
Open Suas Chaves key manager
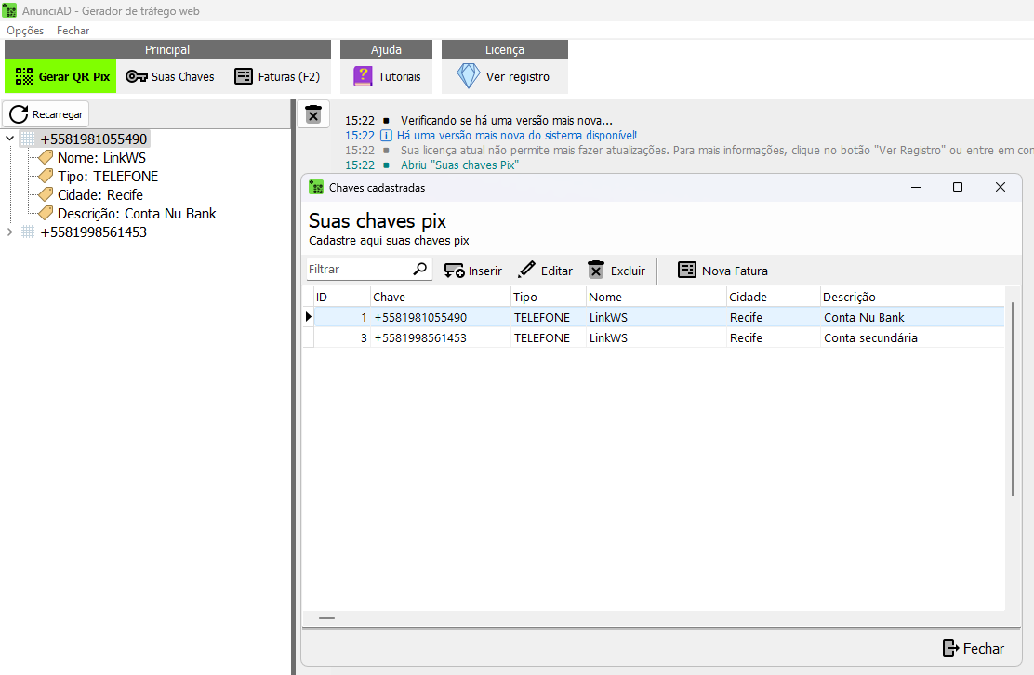tap(170, 77)
